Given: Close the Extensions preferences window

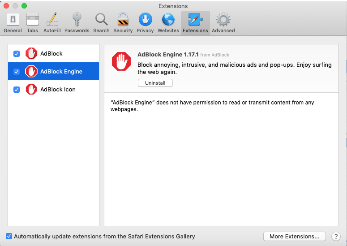Looking at the screenshot, I should click(x=6, y=6).
